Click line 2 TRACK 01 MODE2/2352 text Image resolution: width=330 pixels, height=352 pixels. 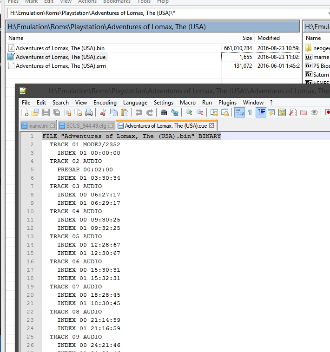85,144
